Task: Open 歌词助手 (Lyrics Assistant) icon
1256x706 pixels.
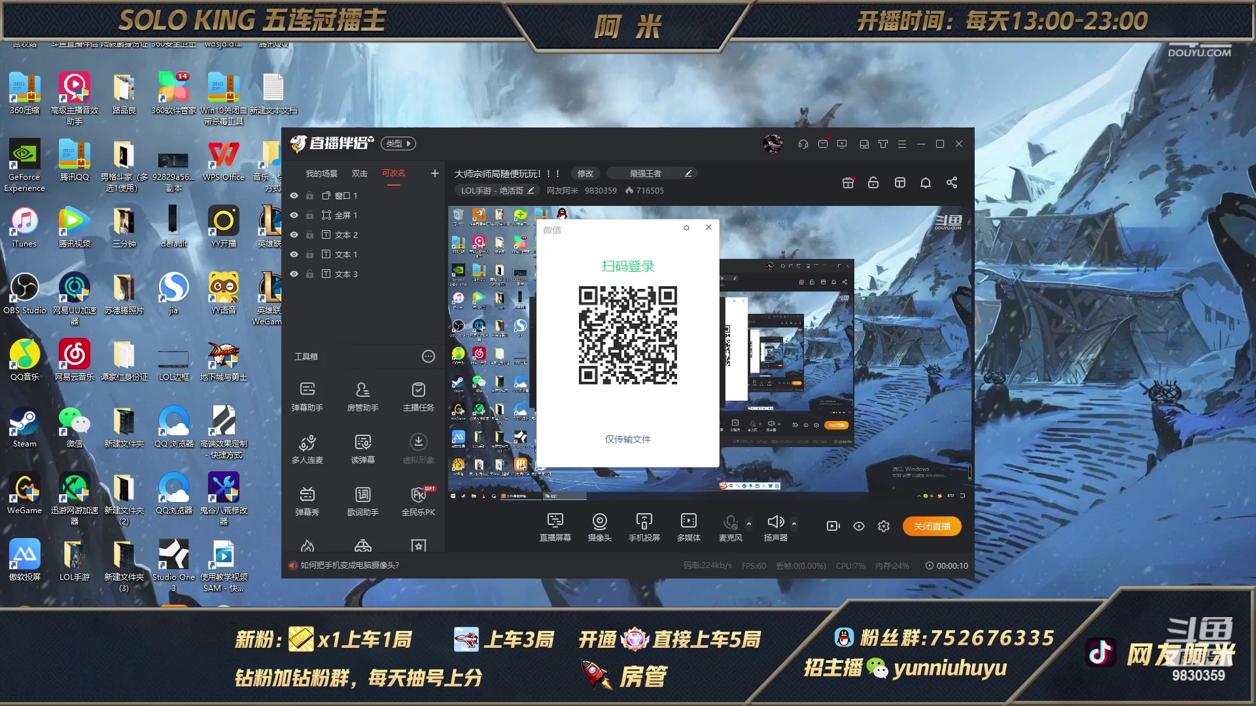Action: click(x=362, y=500)
